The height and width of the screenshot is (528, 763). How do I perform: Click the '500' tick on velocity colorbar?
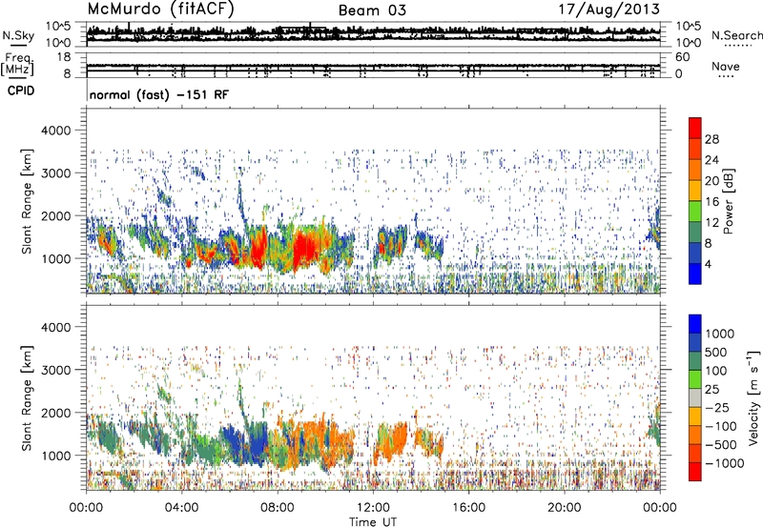coord(717,352)
